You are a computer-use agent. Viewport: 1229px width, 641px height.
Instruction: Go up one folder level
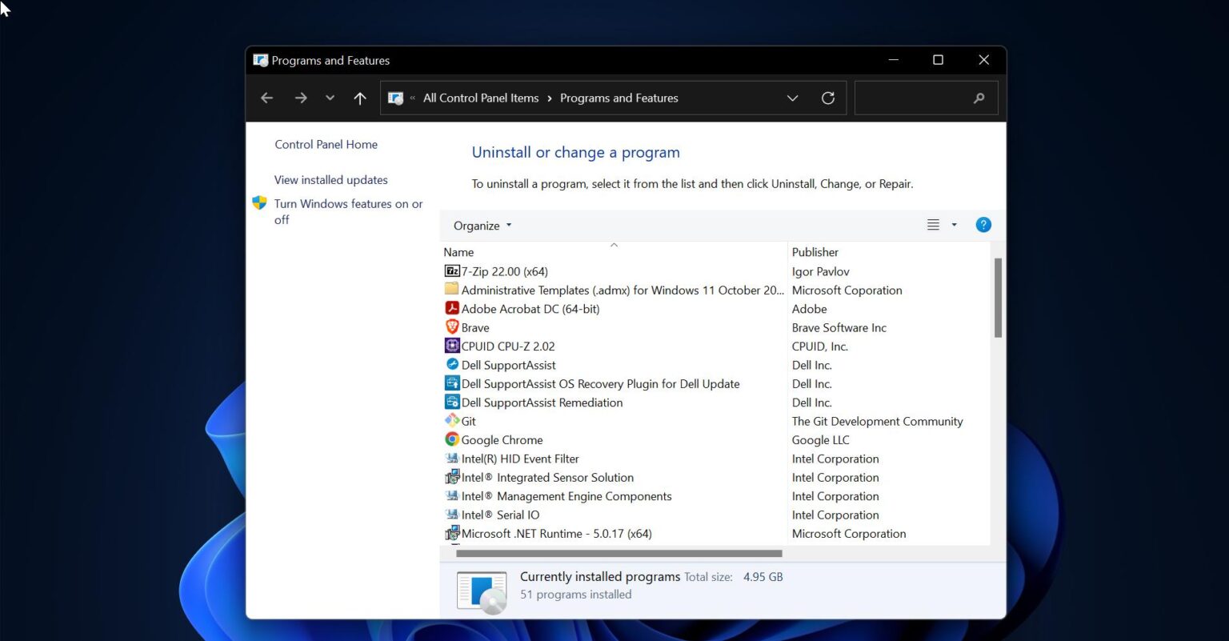[360, 98]
